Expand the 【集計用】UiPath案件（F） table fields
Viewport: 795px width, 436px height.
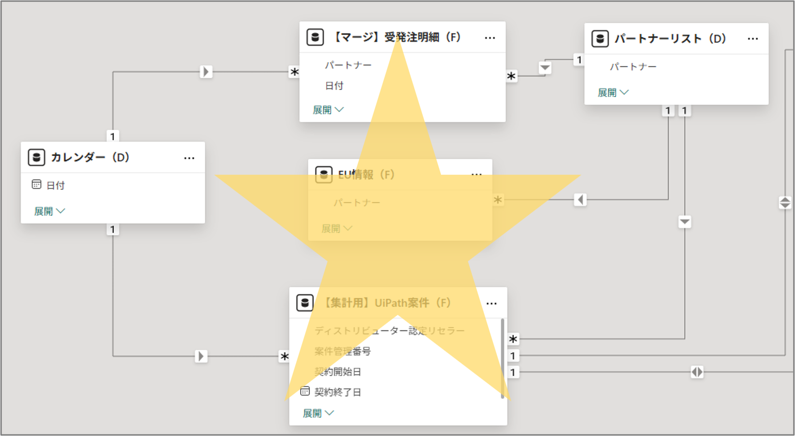pyautogui.click(x=318, y=413)
